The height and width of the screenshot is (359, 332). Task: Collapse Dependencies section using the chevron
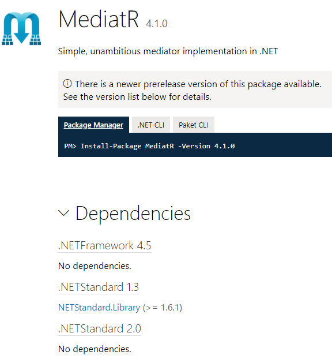click(64, 213)
